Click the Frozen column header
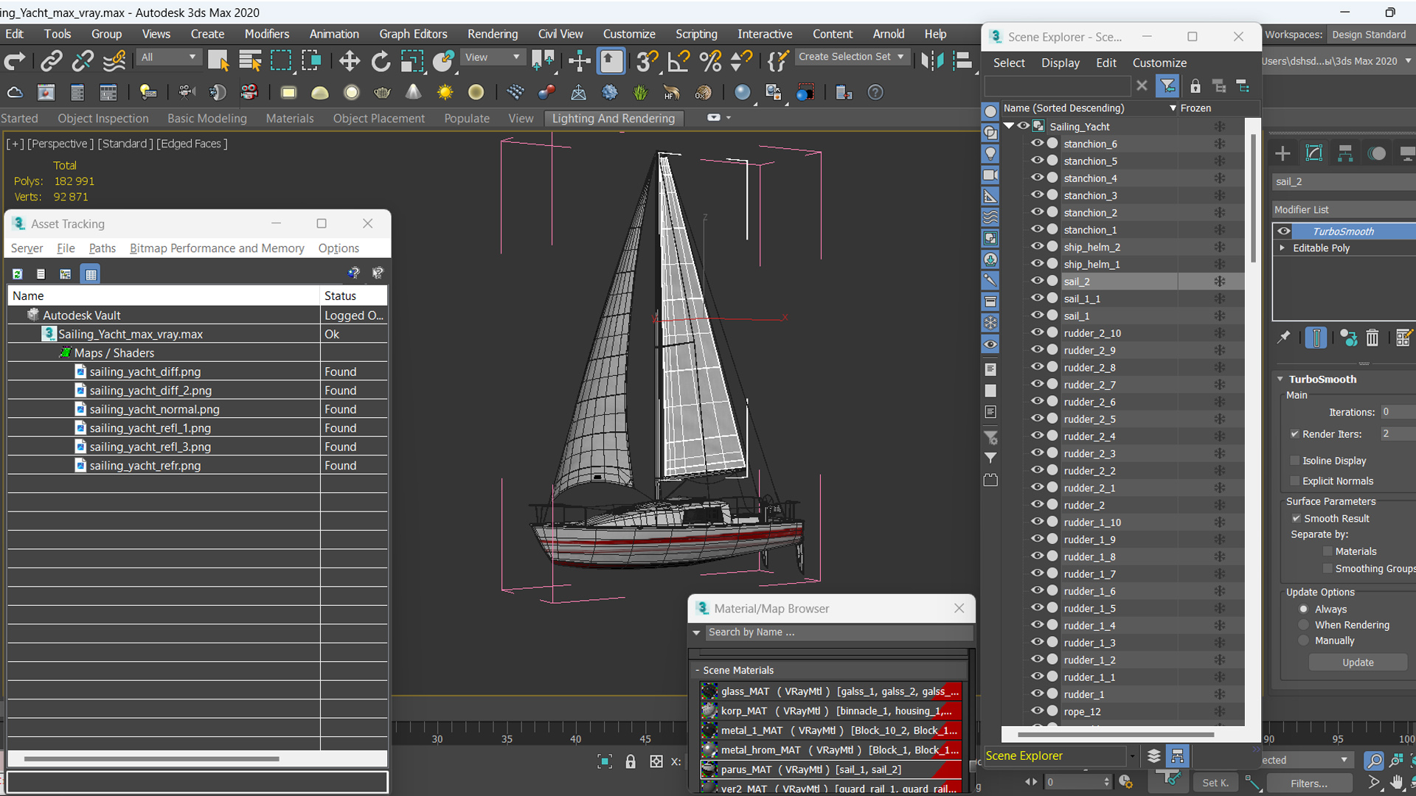 (1195, 108)
